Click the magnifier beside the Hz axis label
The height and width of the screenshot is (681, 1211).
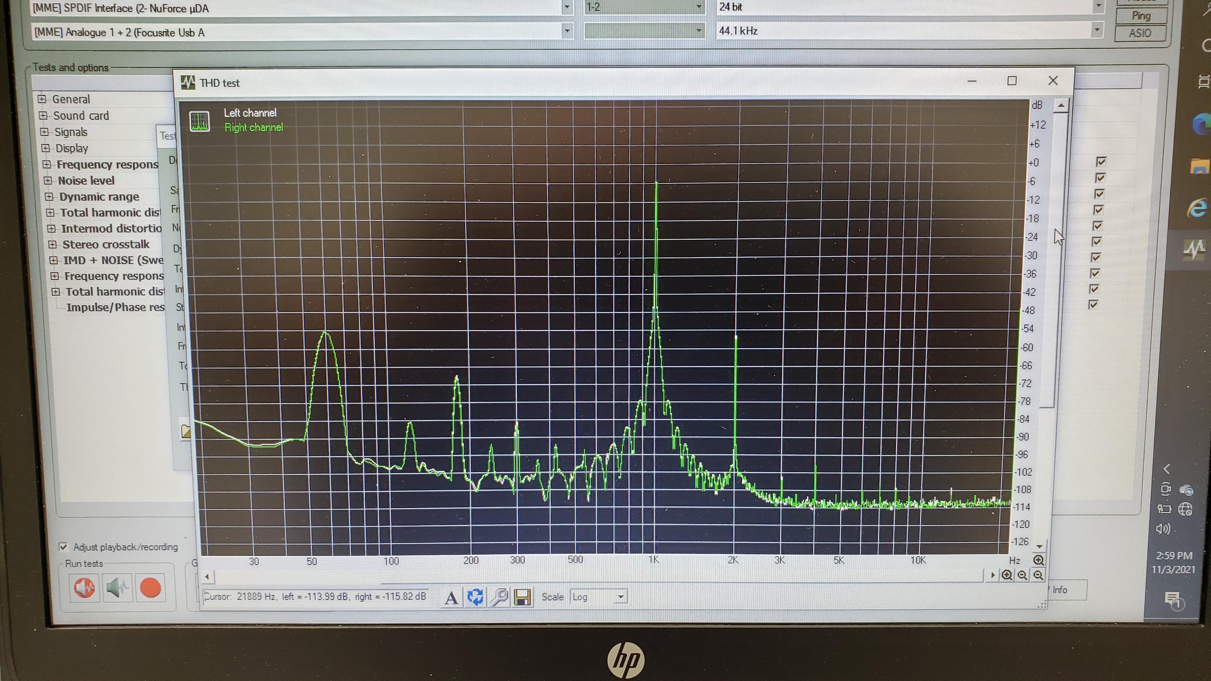tap(1039, 560)
